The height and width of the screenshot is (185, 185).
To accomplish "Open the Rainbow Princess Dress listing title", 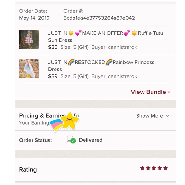I will pyautogui.click(x=101, y=66).
